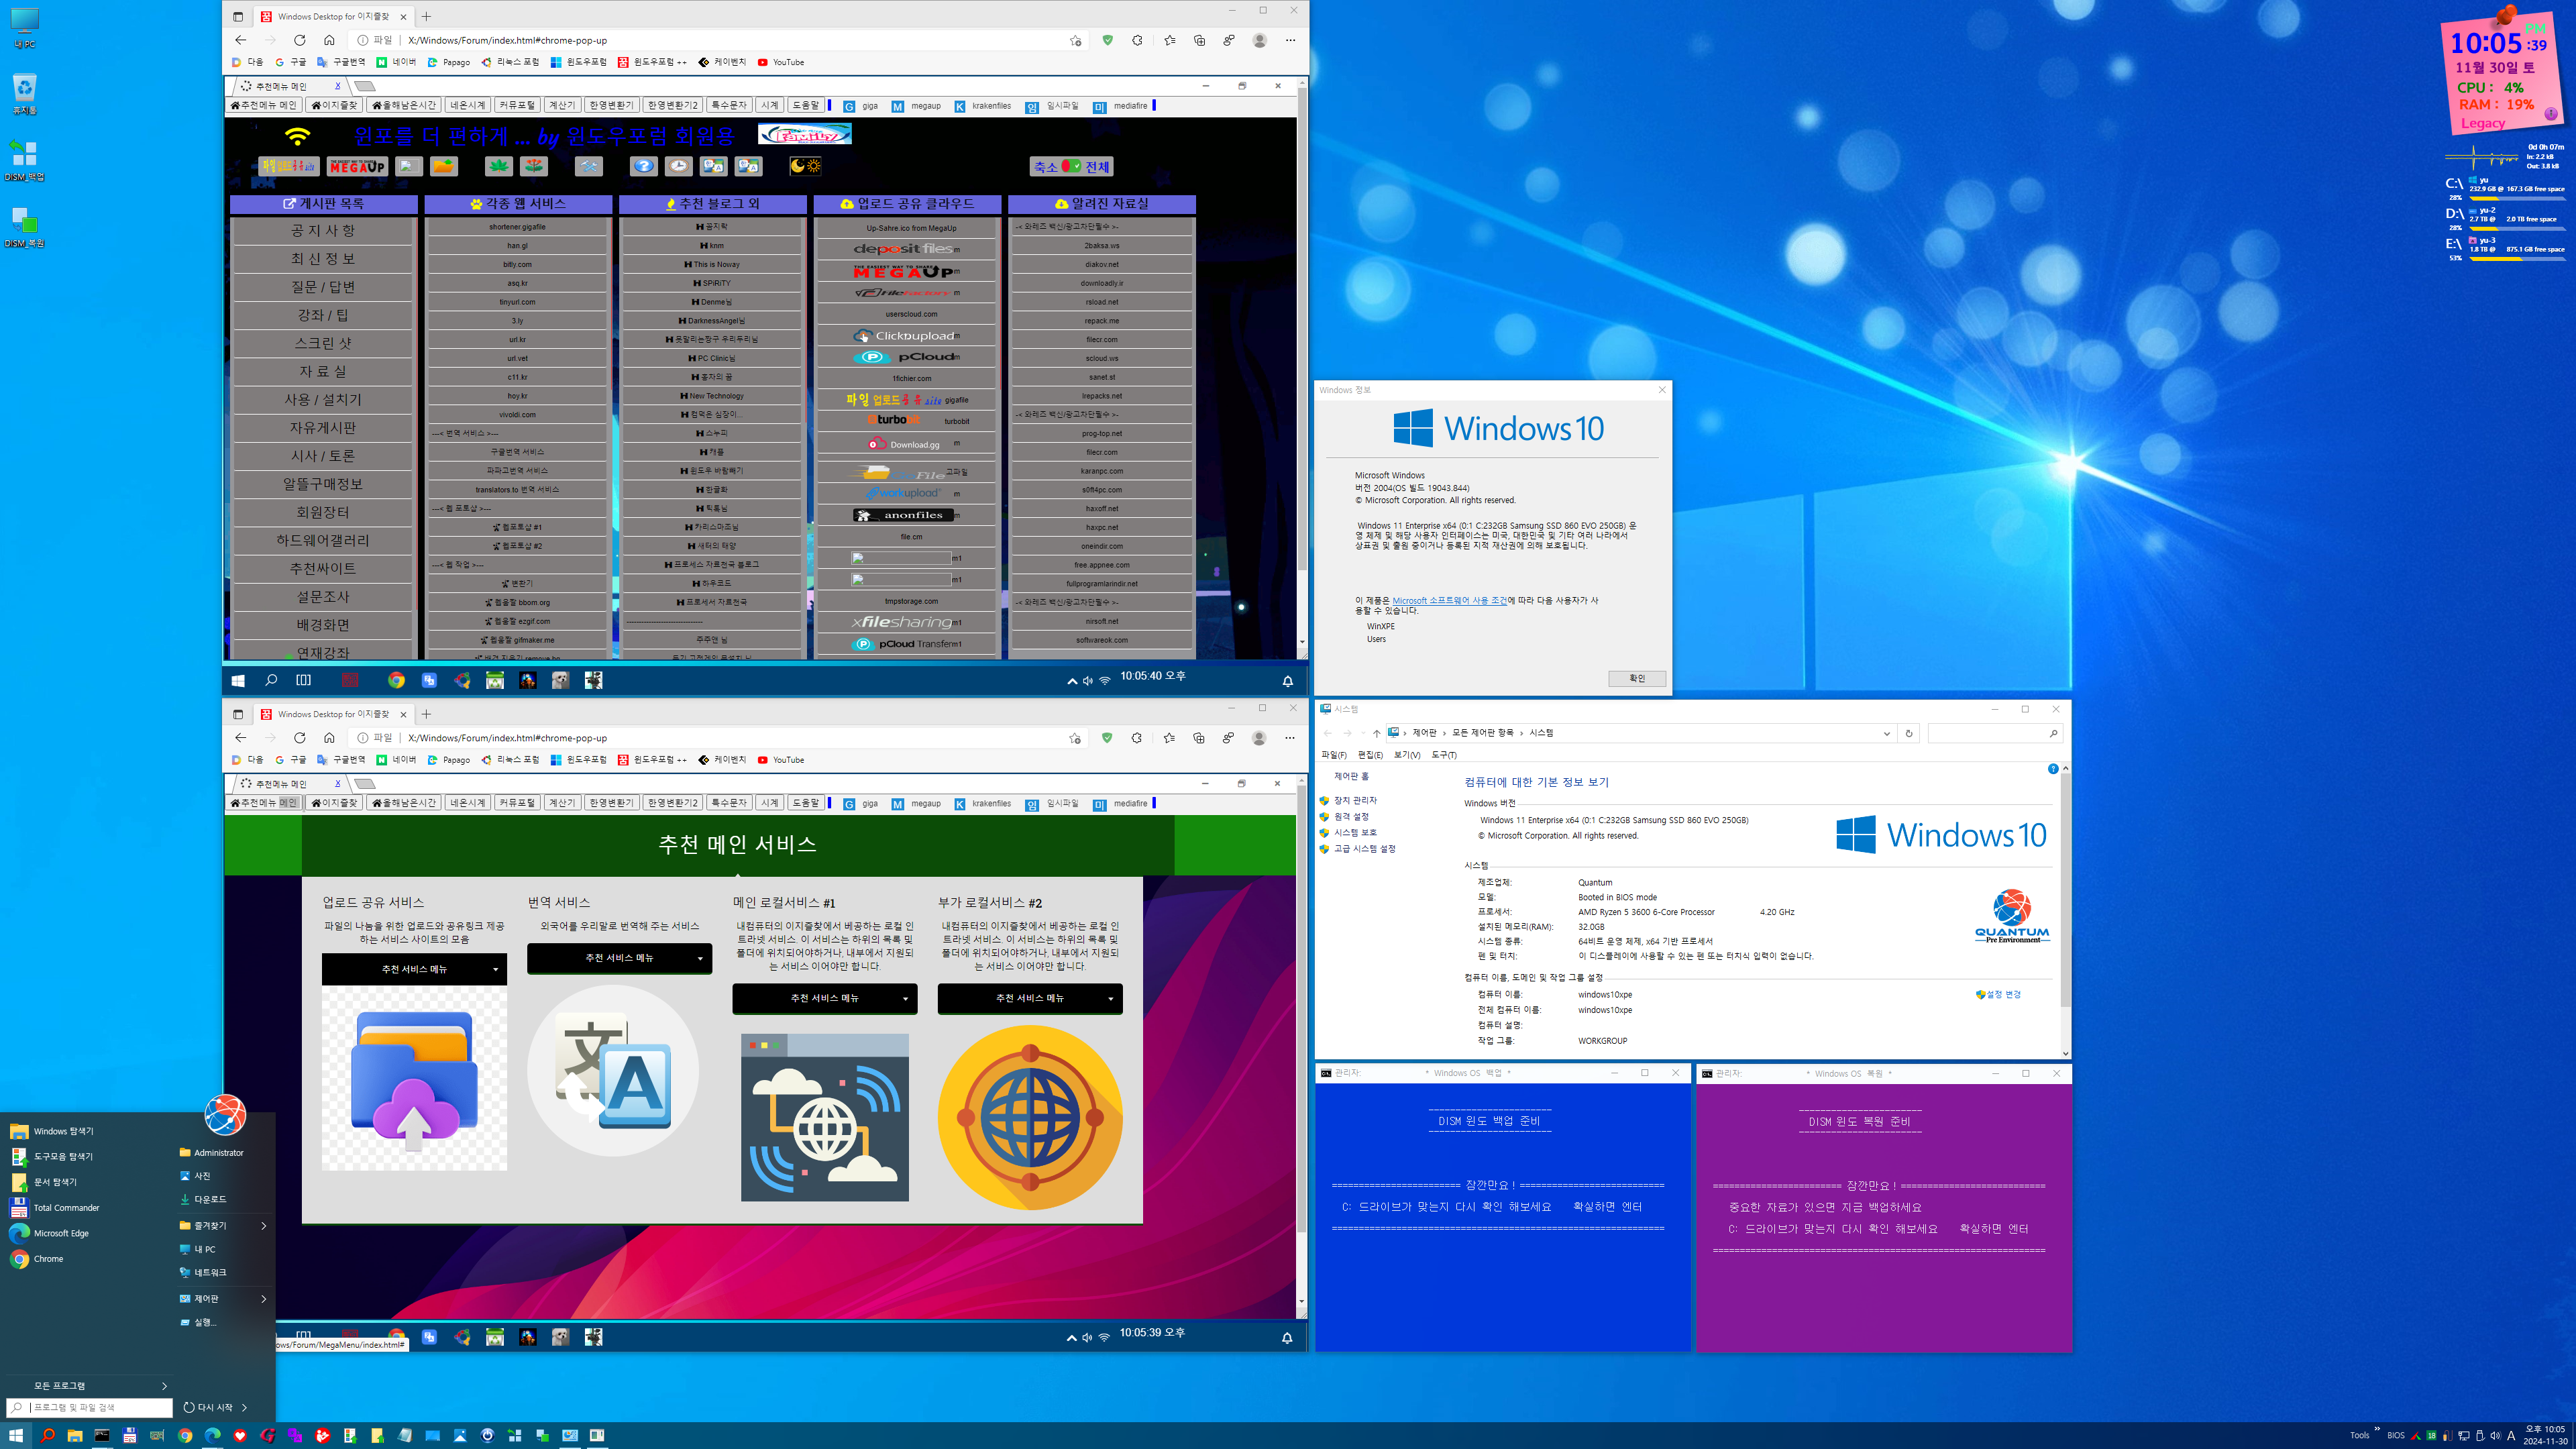Expand the 제어판 submenu in the Start menu
2576x1449 pixels.
pyautogui.click(x=264, y=1299)
